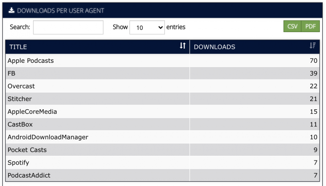The height and width of the screenshot is (186, 326).
Task: Sort table by Downloads column icon
Action: [x=312, y=46]
